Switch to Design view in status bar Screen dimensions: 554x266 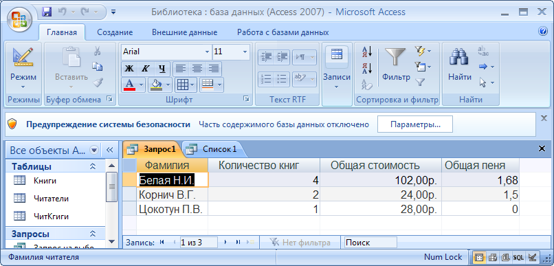pos(532,258)
